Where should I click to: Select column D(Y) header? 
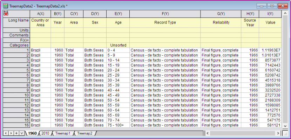coord(95,14)
